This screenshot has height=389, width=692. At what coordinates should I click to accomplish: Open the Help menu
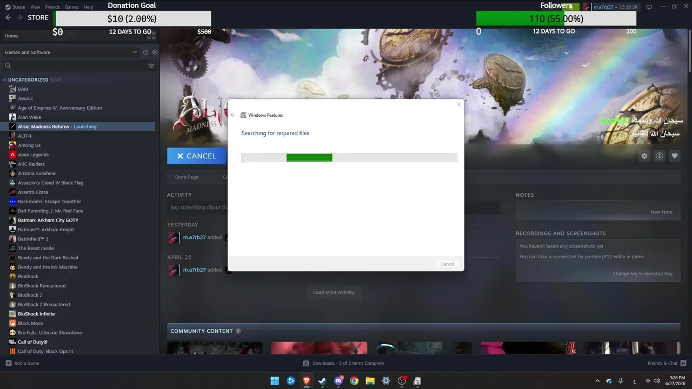(88, 7)
